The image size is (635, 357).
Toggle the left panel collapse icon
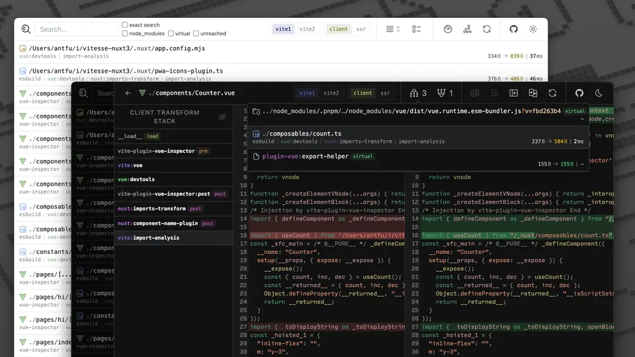pyautogui.click(x=513, y=93)
